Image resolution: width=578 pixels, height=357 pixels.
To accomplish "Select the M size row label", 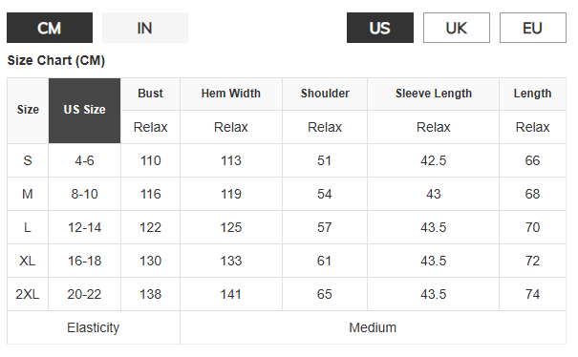I will [28, 194].
